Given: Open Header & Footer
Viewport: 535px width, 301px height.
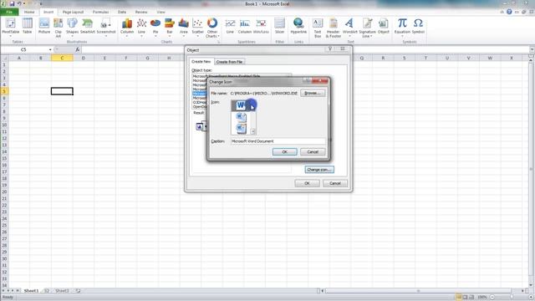Looking at the screenshot, I should point(334,28).
